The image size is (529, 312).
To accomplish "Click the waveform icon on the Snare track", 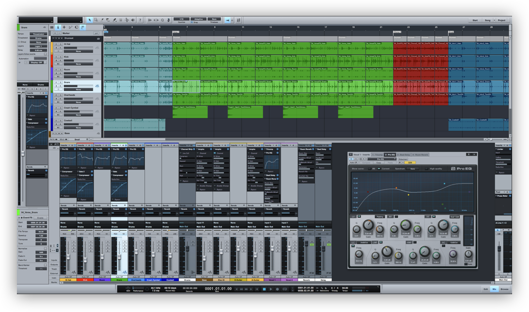I will tap(98, 86).
